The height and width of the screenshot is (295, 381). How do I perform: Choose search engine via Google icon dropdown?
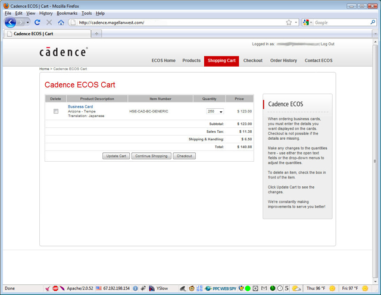(x=308, y=23)
